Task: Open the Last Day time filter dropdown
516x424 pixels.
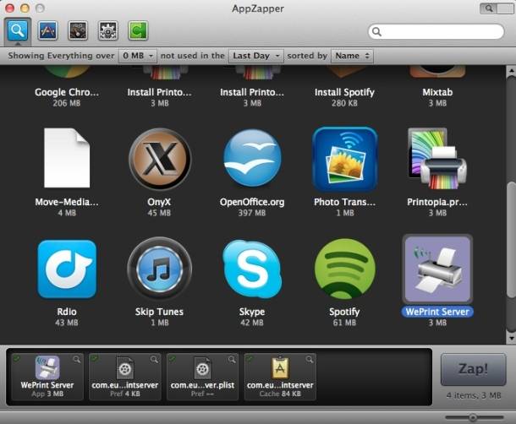Action: tap(255, 56)
